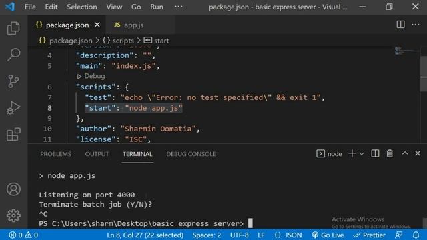
Task: Open notifications bell icon
Action: 416,235
